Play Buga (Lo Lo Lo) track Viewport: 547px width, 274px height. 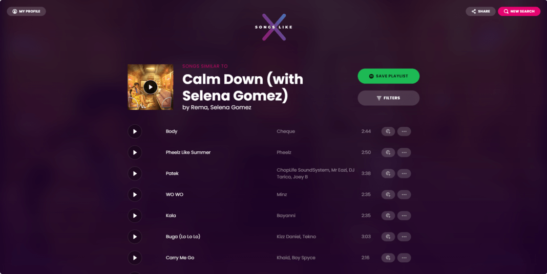135,237
